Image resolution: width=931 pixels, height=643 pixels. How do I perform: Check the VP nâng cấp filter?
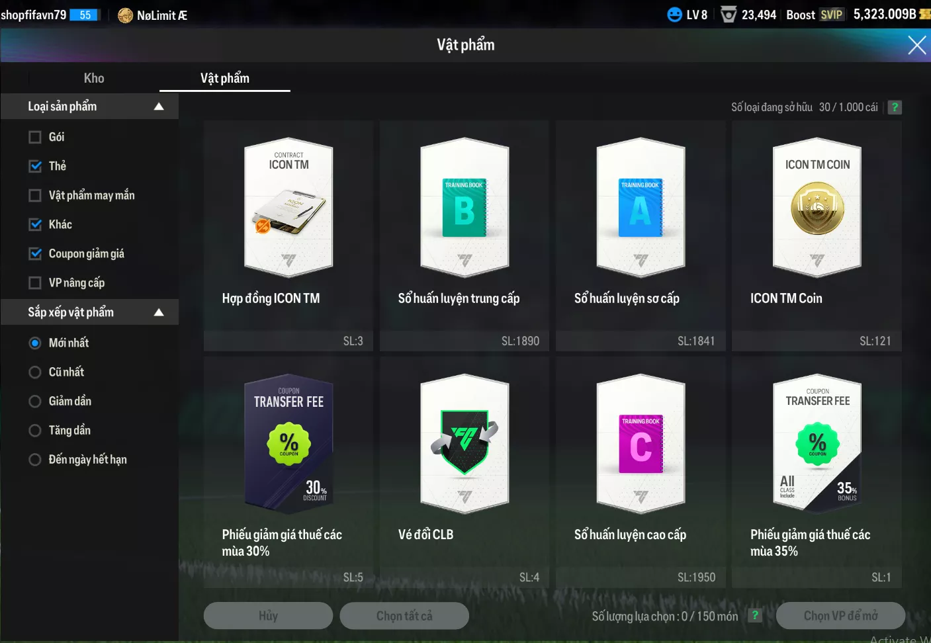[x=35, y=282]
